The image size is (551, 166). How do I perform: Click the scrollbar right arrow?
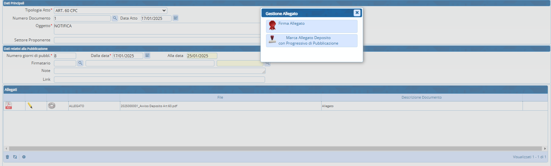(545, 148)
